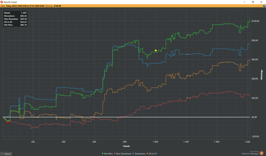Click the Hold'em Manager 2 logo icon
The width and height of the screenshot is (266, 156).
coord(261,153)
